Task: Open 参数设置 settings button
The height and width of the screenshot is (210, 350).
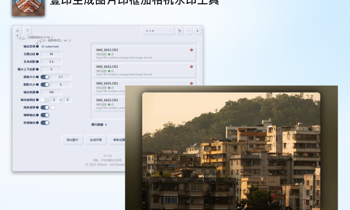Action: 118,140
